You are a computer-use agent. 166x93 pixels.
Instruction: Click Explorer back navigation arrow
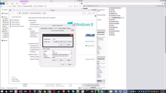click(x=2, y=6)
